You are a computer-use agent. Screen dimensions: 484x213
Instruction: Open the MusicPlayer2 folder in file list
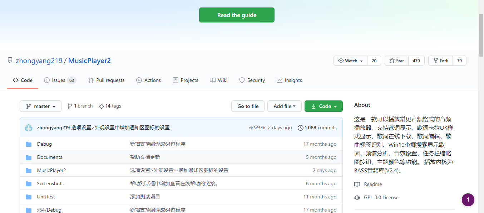pyautogui.click(x=51, y=170)
